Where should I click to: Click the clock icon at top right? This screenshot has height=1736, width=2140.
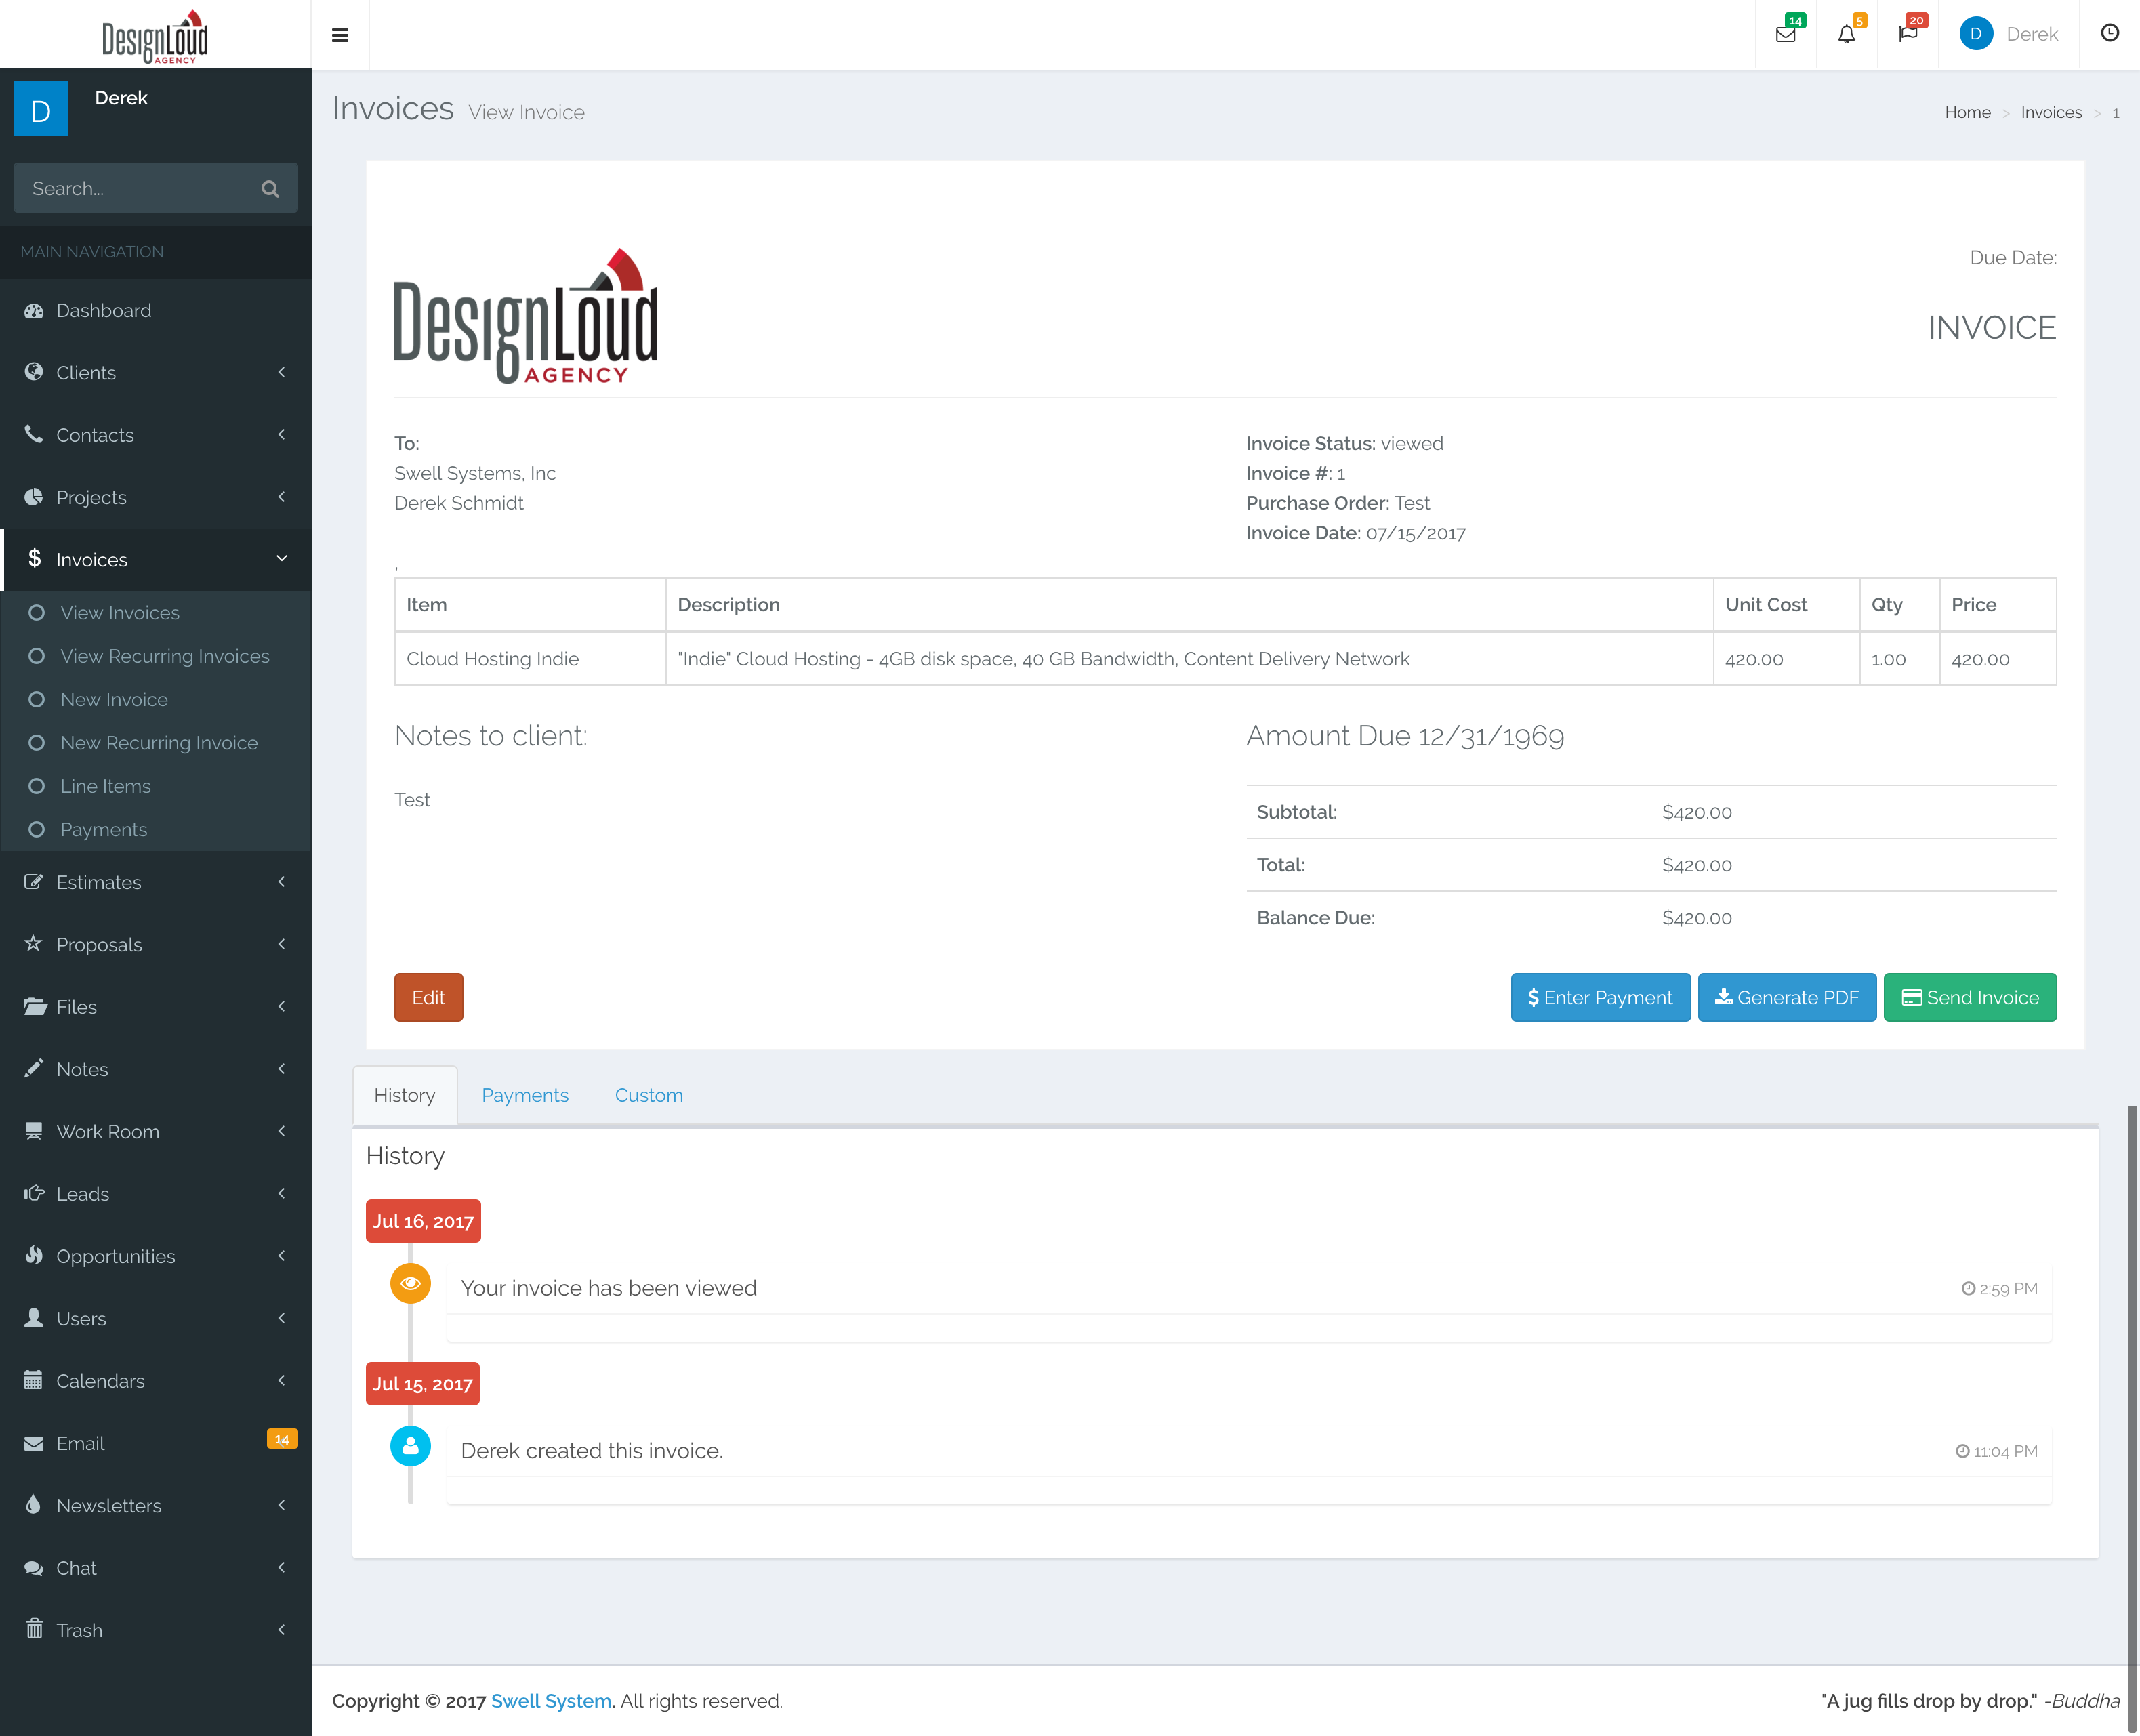pyautogui.click(x=2109, y=33)
